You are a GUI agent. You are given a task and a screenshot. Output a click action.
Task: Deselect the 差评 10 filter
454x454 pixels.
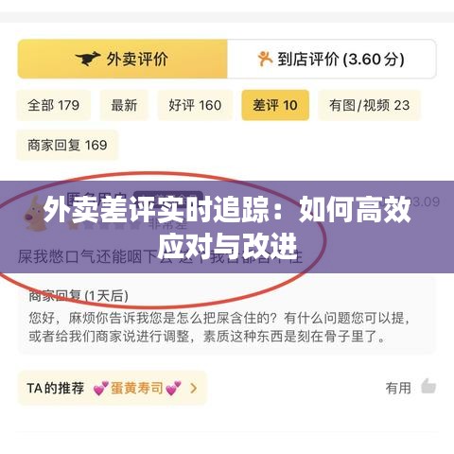[x=275, y=105]
